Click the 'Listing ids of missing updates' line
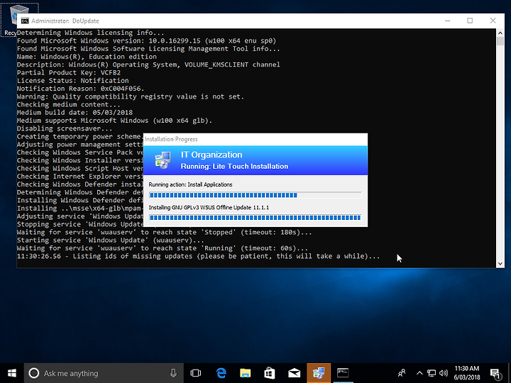 [x=199, y=256]
